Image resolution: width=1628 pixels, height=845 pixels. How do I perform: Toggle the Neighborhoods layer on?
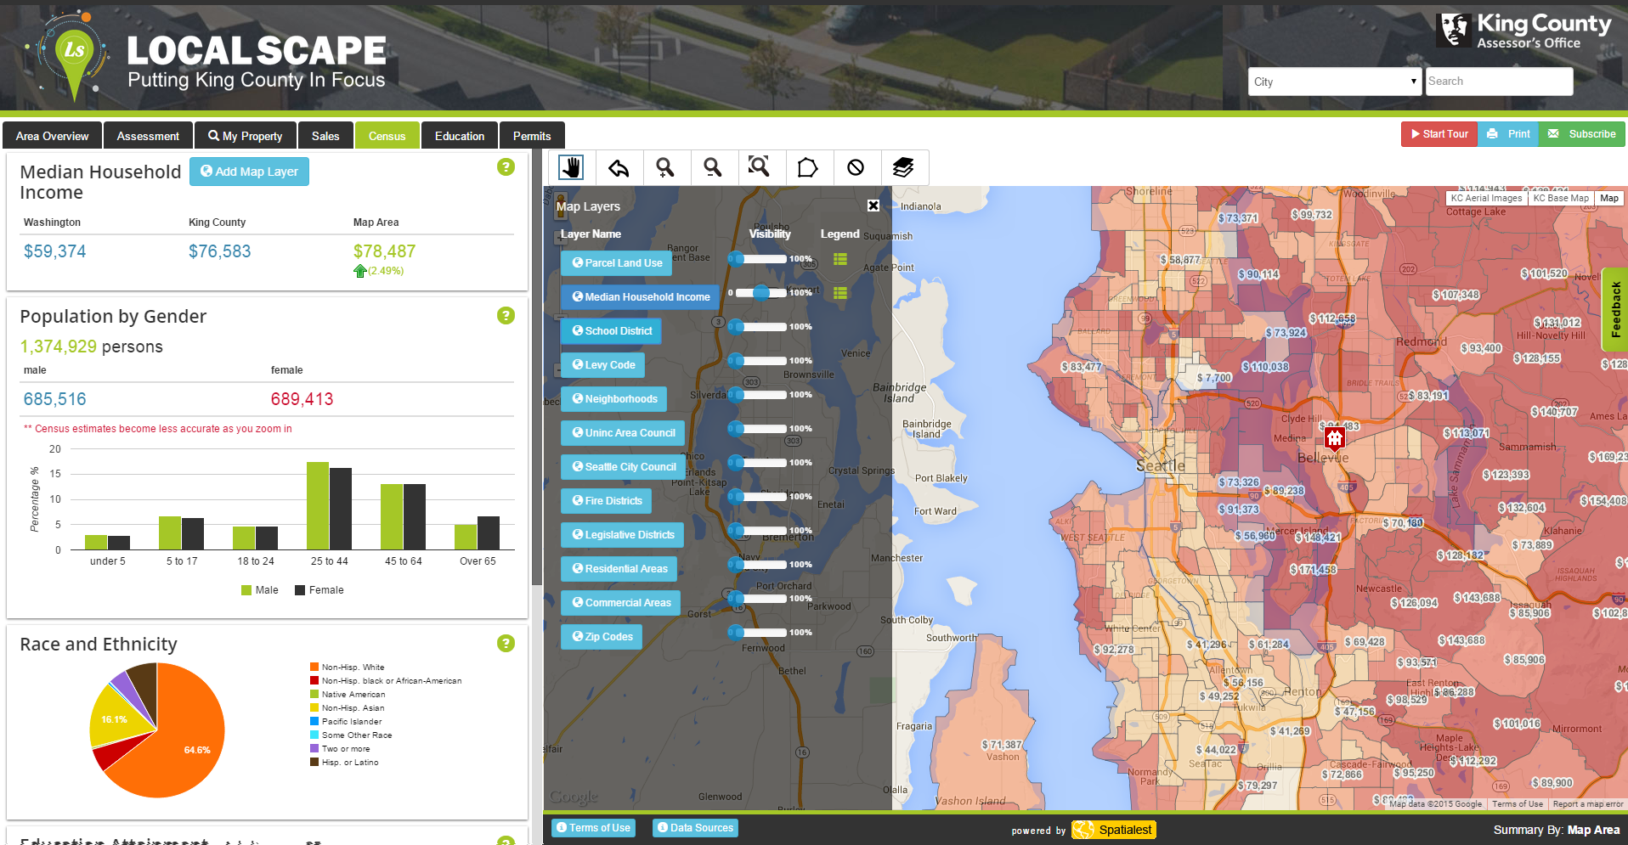613,398
